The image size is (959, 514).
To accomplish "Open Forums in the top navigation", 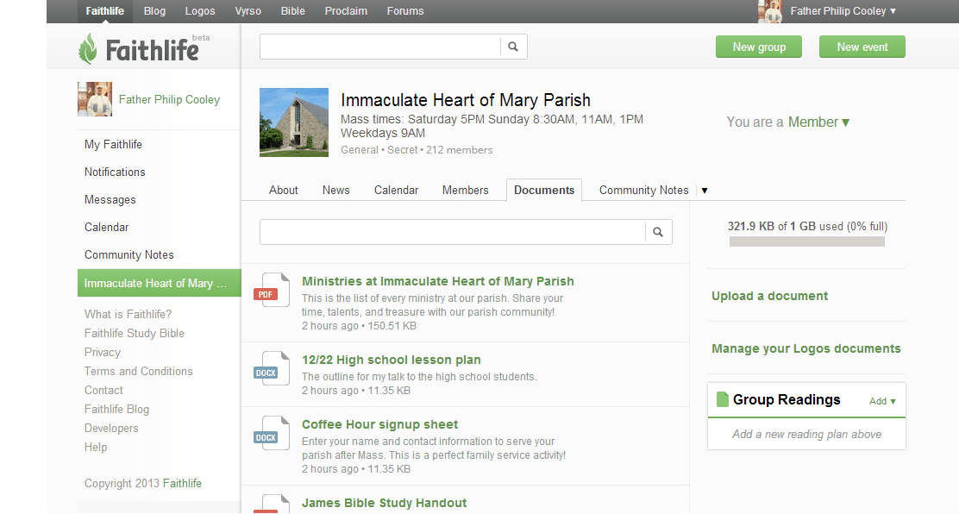I will tap(405, 11).
